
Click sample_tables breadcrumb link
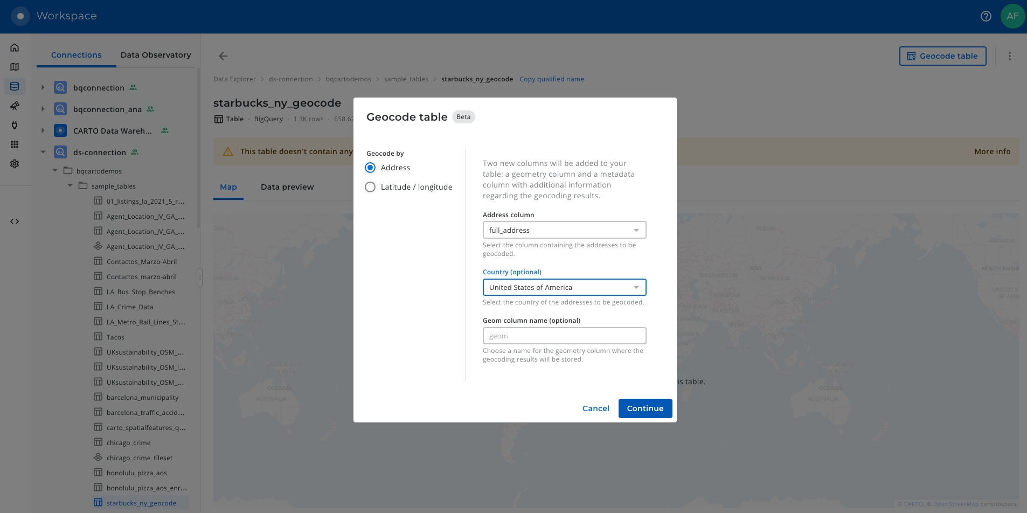pos(406,79)
